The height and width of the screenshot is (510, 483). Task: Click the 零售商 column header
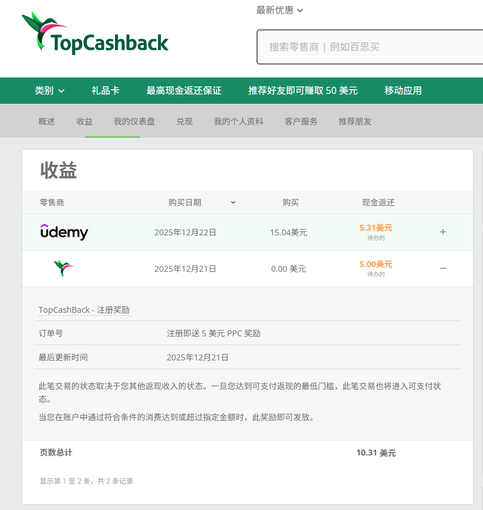click(x=52, y=202)
